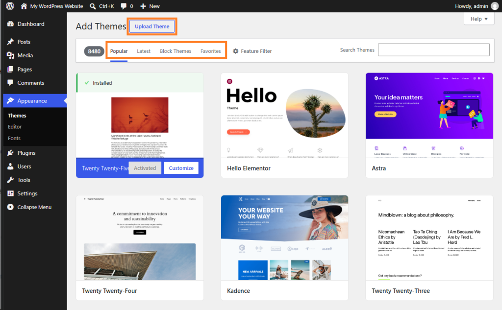Click the Astra theme name
502x310 pixels.
coord(379,168)
